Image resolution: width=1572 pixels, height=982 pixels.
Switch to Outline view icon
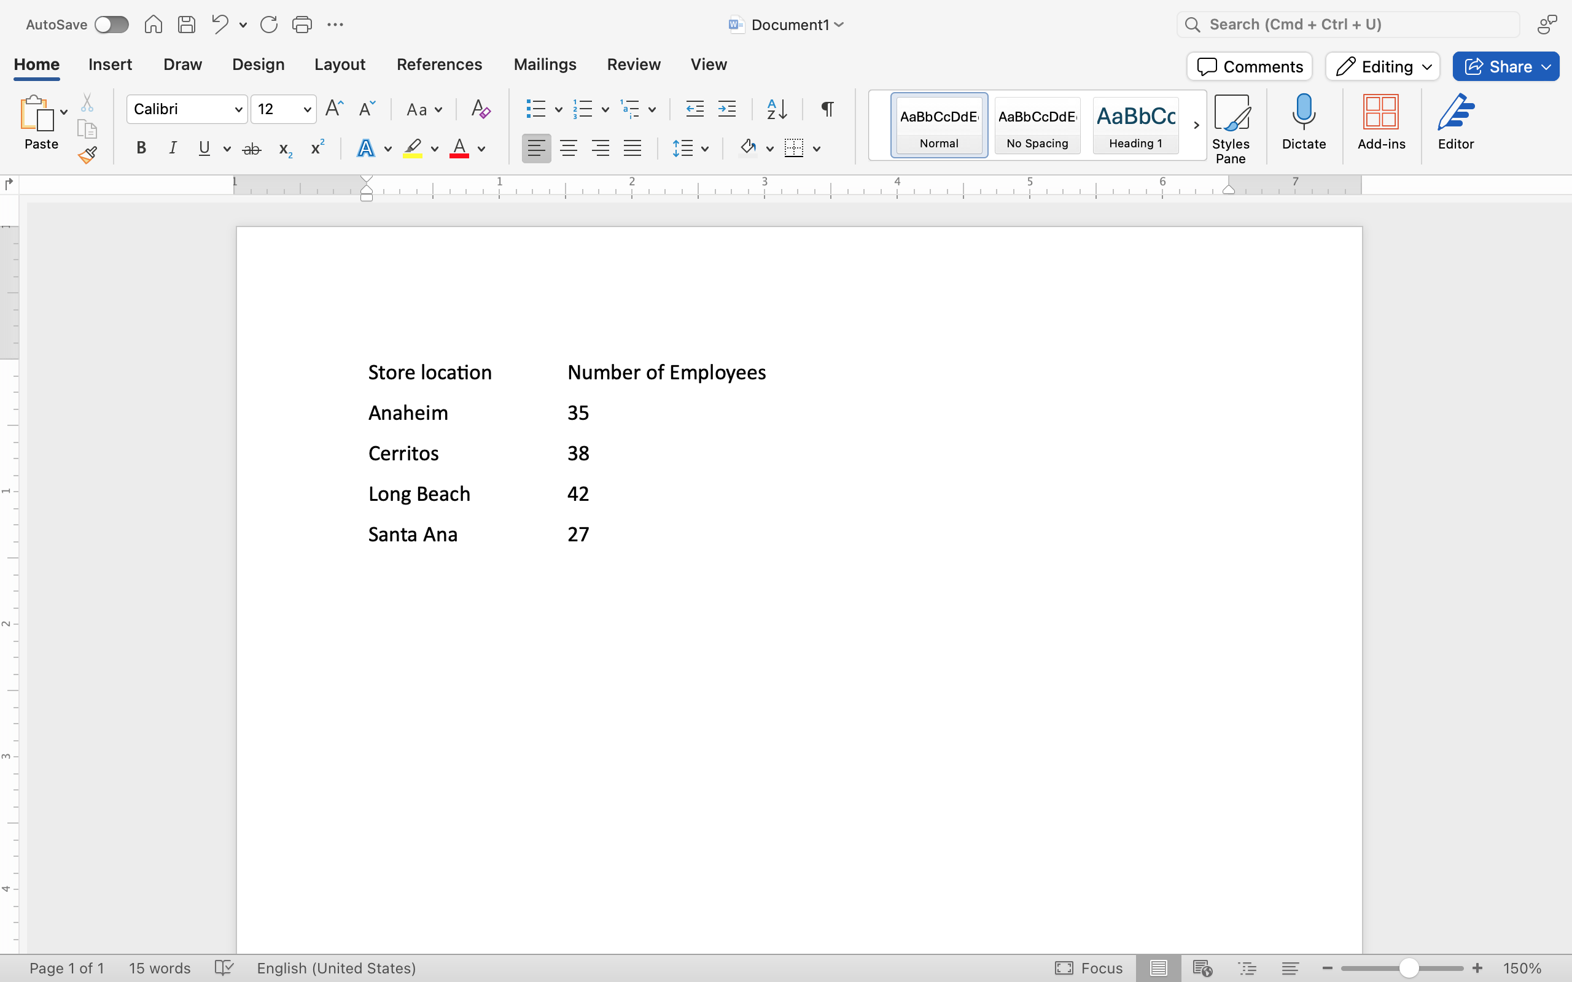point(1247,968)
